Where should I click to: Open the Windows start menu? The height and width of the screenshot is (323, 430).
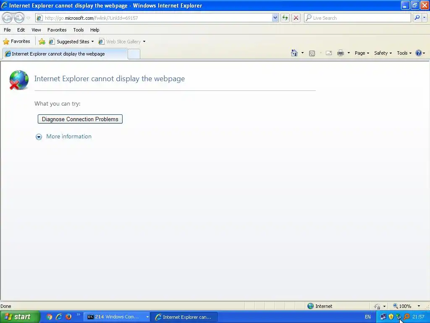20,317
